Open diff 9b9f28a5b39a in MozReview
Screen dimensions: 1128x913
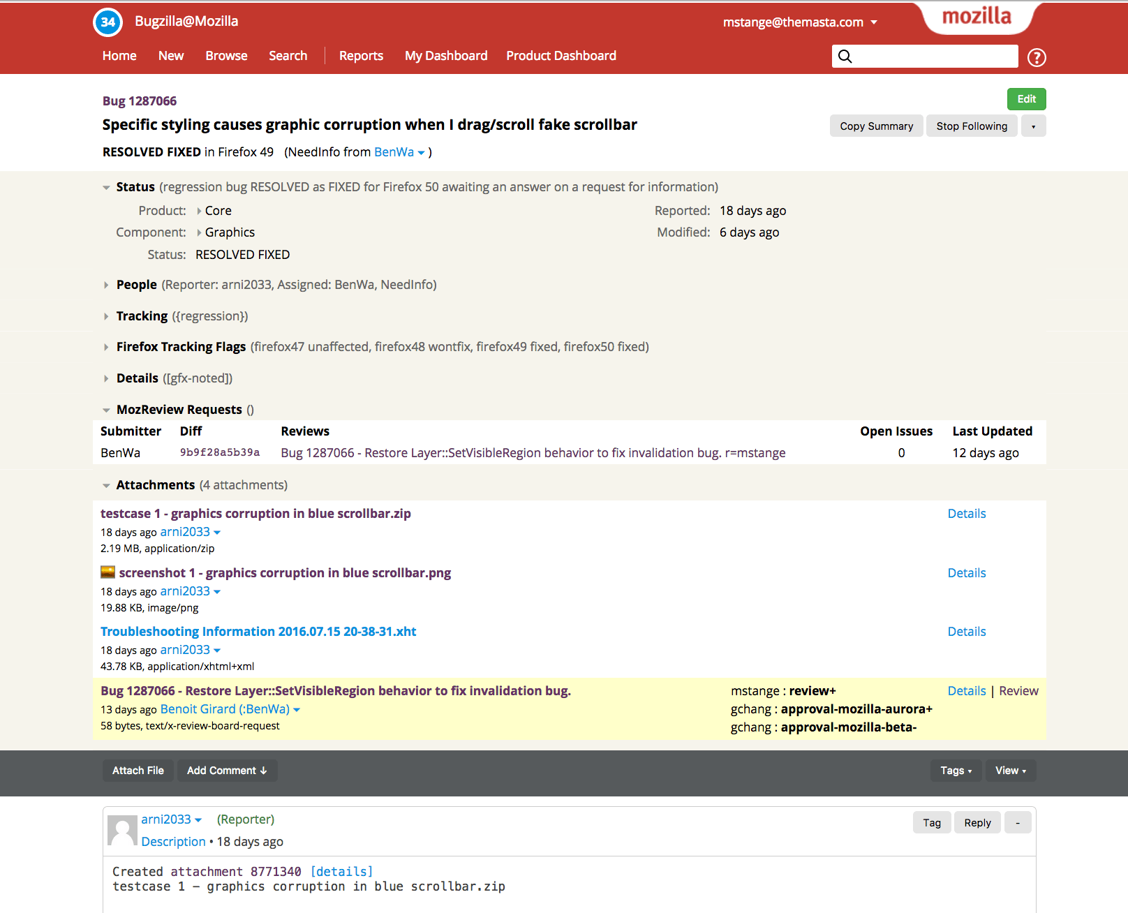point(220,452)
